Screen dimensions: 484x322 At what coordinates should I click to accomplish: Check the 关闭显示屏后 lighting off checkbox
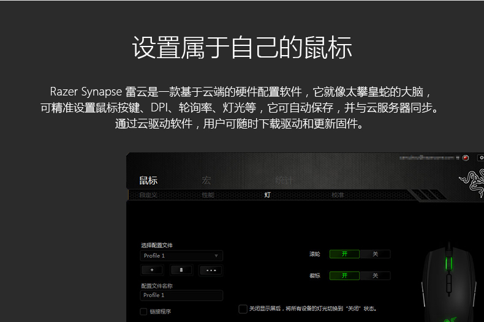coord(243,309)
